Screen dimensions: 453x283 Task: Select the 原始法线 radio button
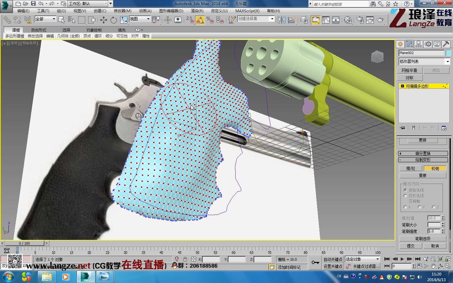point(405,190)
